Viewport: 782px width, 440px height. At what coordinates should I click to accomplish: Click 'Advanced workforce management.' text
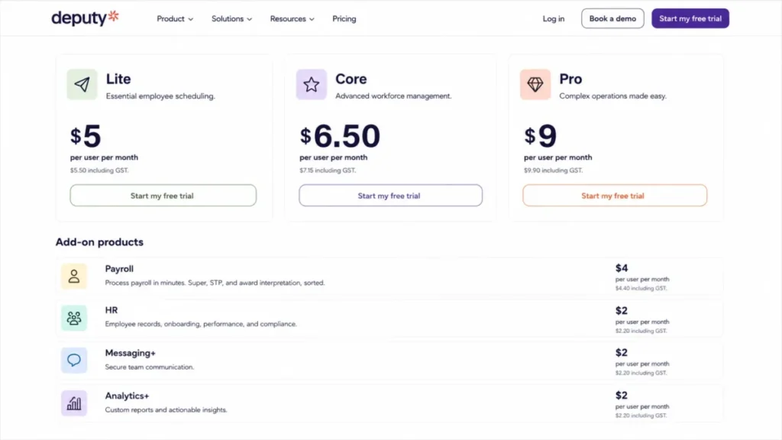393,95
